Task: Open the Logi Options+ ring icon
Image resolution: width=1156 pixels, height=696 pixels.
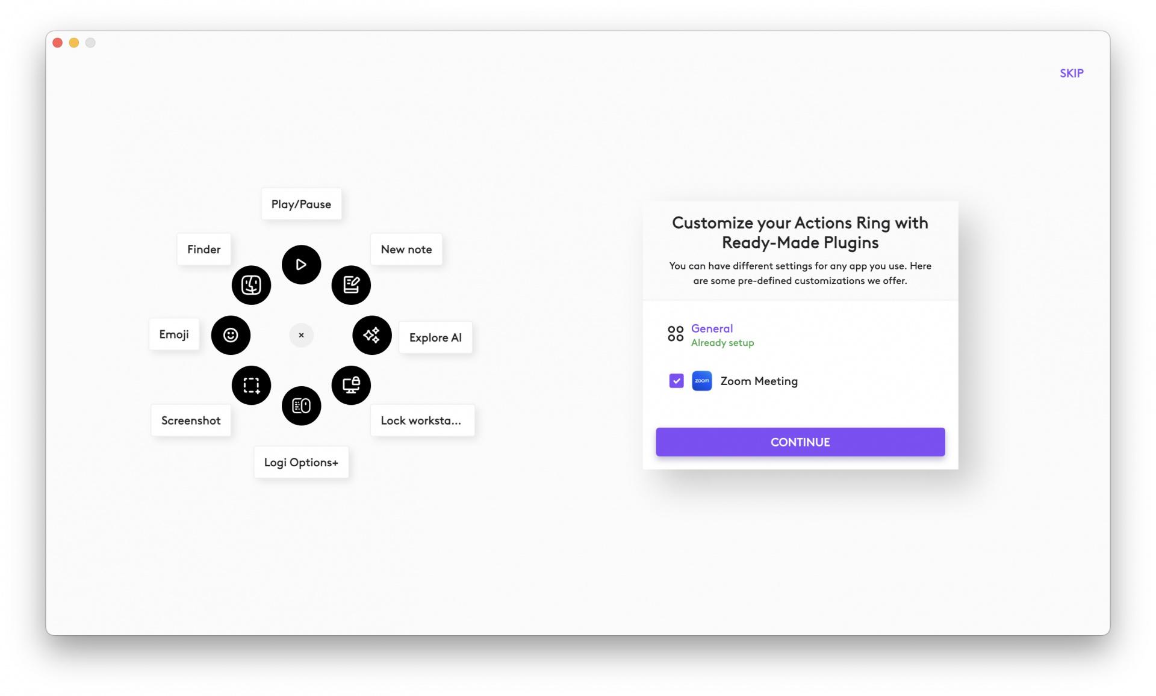Action: coord(301,405)
